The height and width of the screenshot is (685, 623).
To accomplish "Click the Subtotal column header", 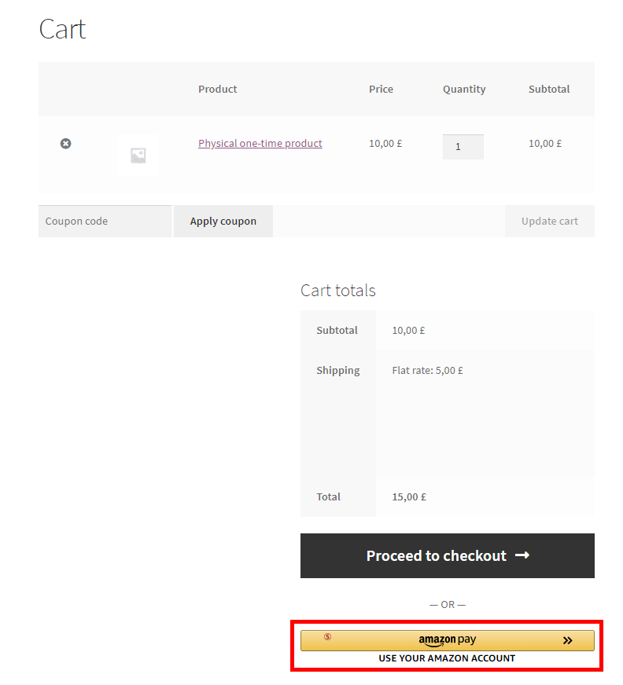I will click(549, 89).
